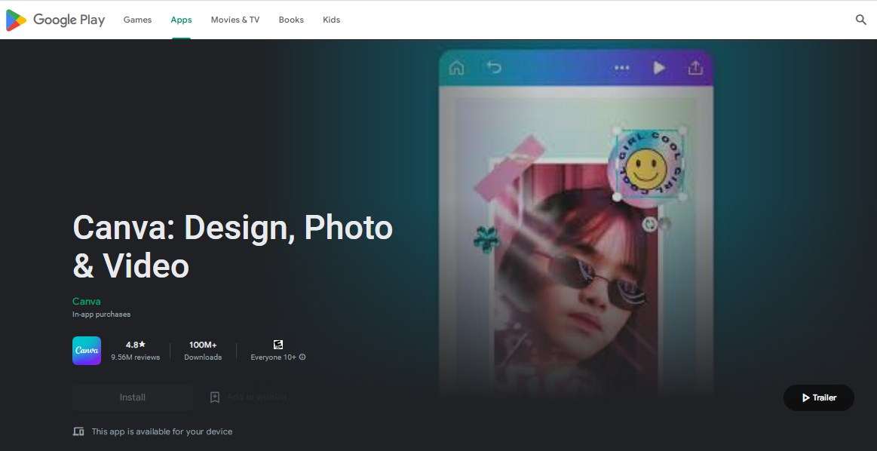877x451 pixels.
Task: Click the Google Play logo
Action: point(55,20)
